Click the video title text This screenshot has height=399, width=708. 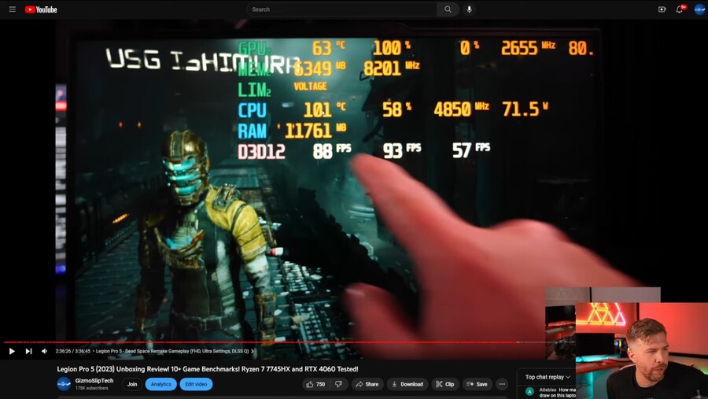207,369
